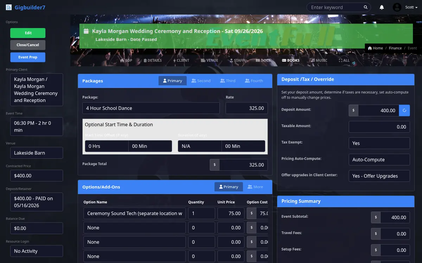Open the VENUE section tab
This screenshot has height=263, width=422.
210,60
